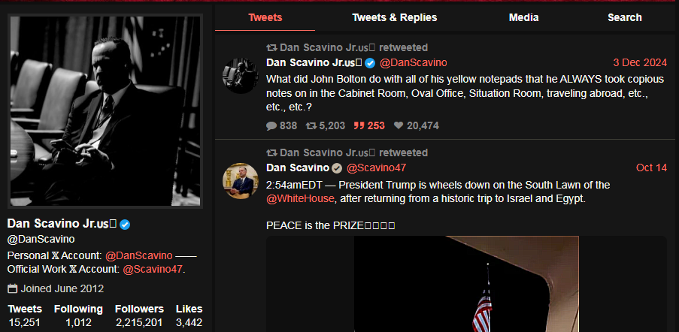Click the retweet icon showing 5,203
This screenshot has width=679, height=332.
pyautogui.click(x=311, y=126)
